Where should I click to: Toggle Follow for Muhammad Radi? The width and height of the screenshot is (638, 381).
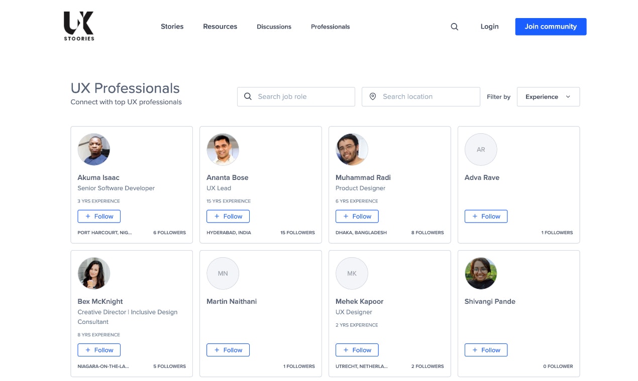(x=357, y=216)
